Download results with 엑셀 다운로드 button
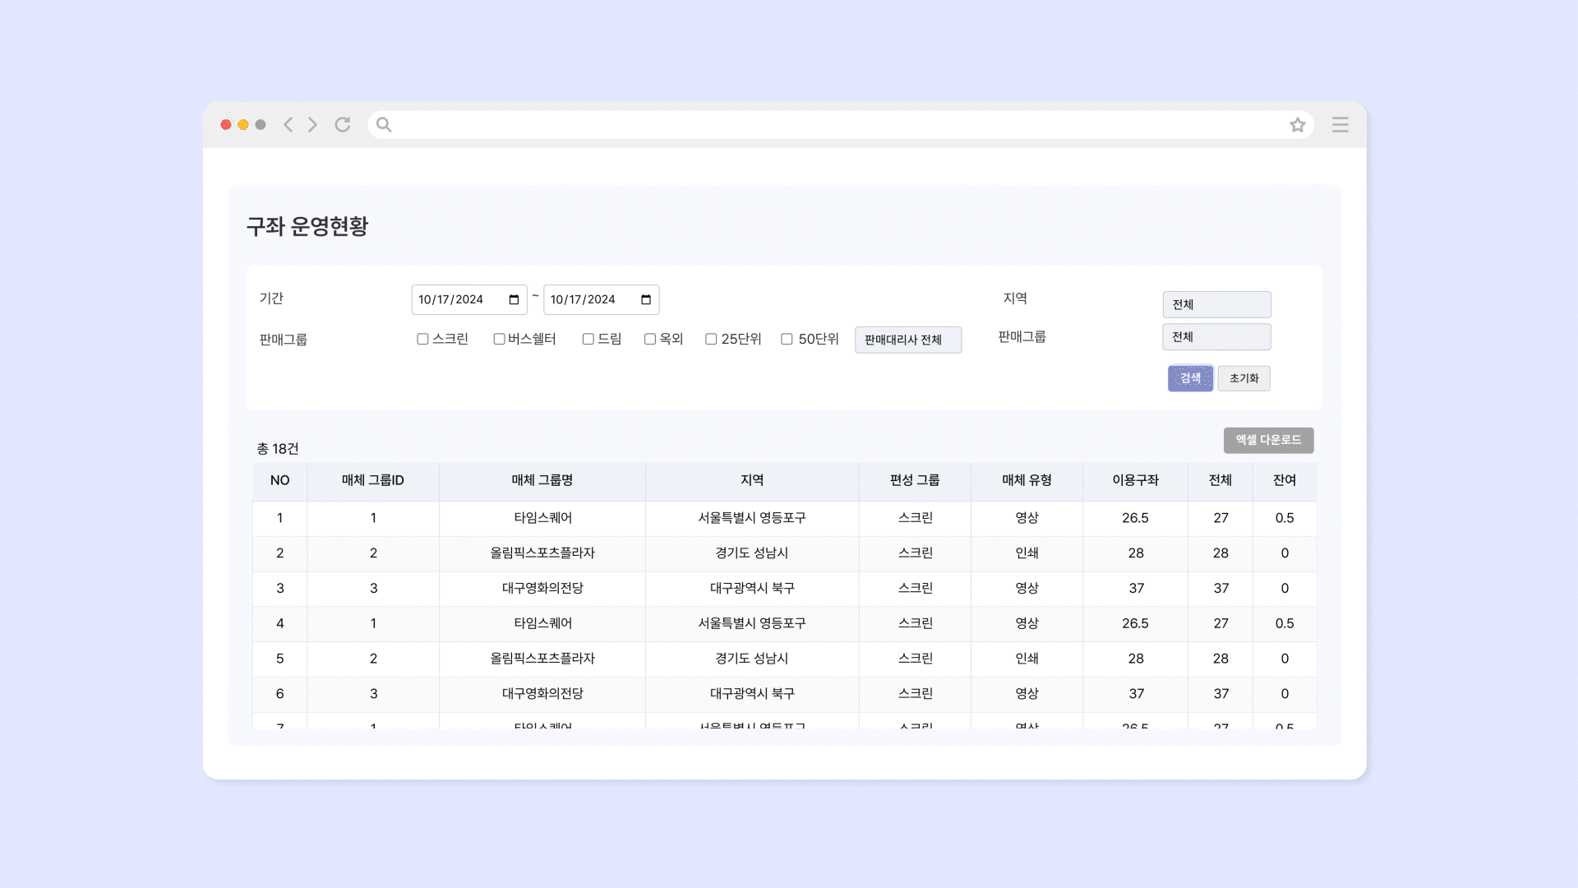Image resolution: width=1578 pixels, height=888 pixels. 1267,440
